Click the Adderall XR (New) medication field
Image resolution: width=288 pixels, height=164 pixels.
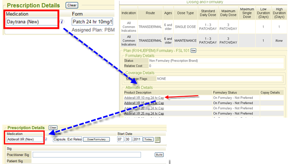coord(24,139)
